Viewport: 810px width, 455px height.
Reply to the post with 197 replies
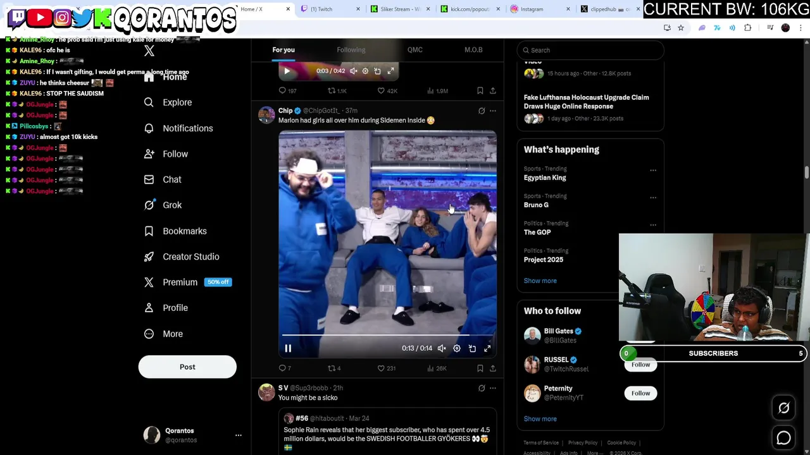point(288,91)
